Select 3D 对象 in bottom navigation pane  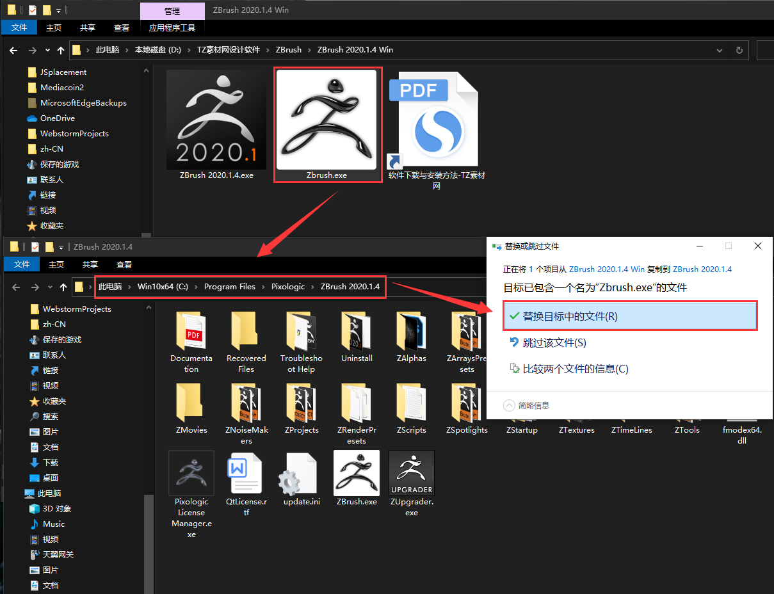click(x=57, y=509)
